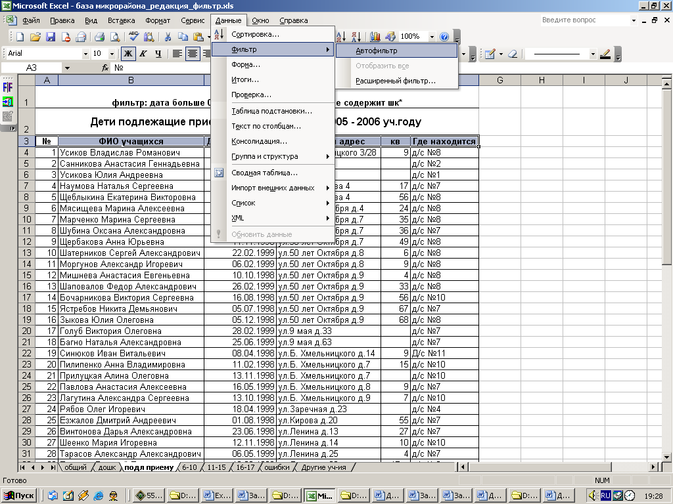Click the Draw Border pencil grid icon
The width and height of the screenshot is (673, 504).
tap(490, 54)
